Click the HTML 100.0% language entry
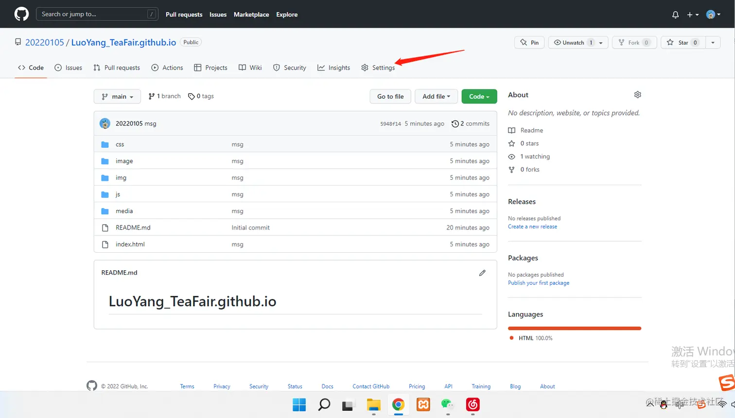The width and height of the screenshot is (735, 418). click(531, 338)
